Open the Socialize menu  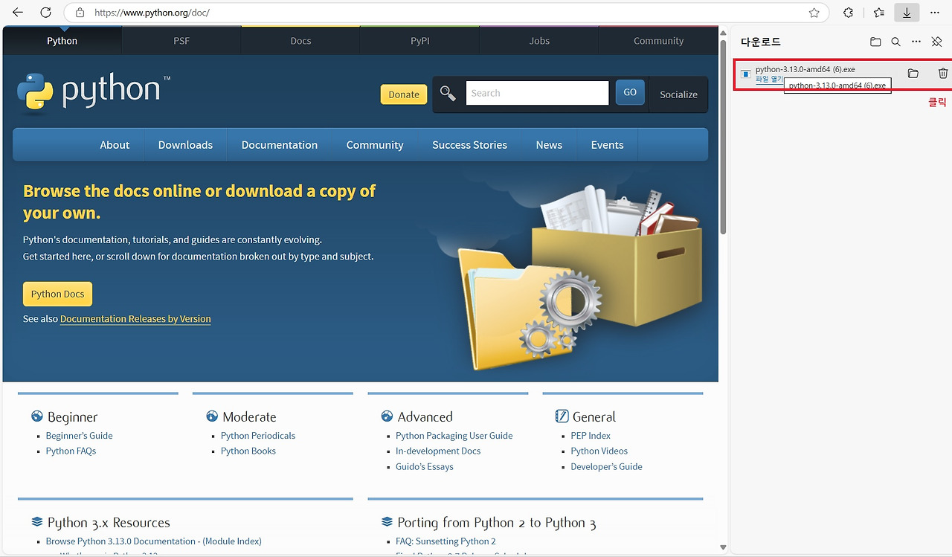point(678,94)
